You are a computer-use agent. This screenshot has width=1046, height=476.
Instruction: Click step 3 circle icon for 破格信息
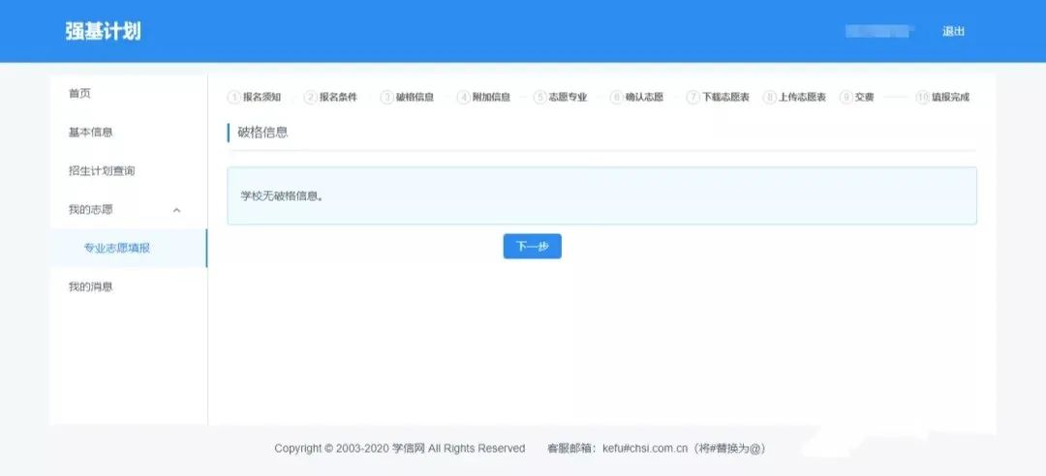click(x=386, y=98)
